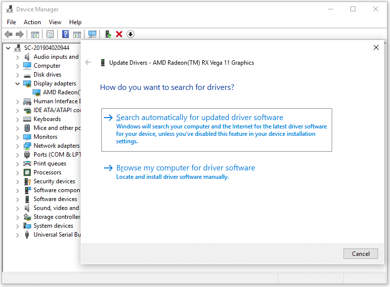Expand the System devices node
The width and height of the screenshot is (390, 287).
coord(17,226)
